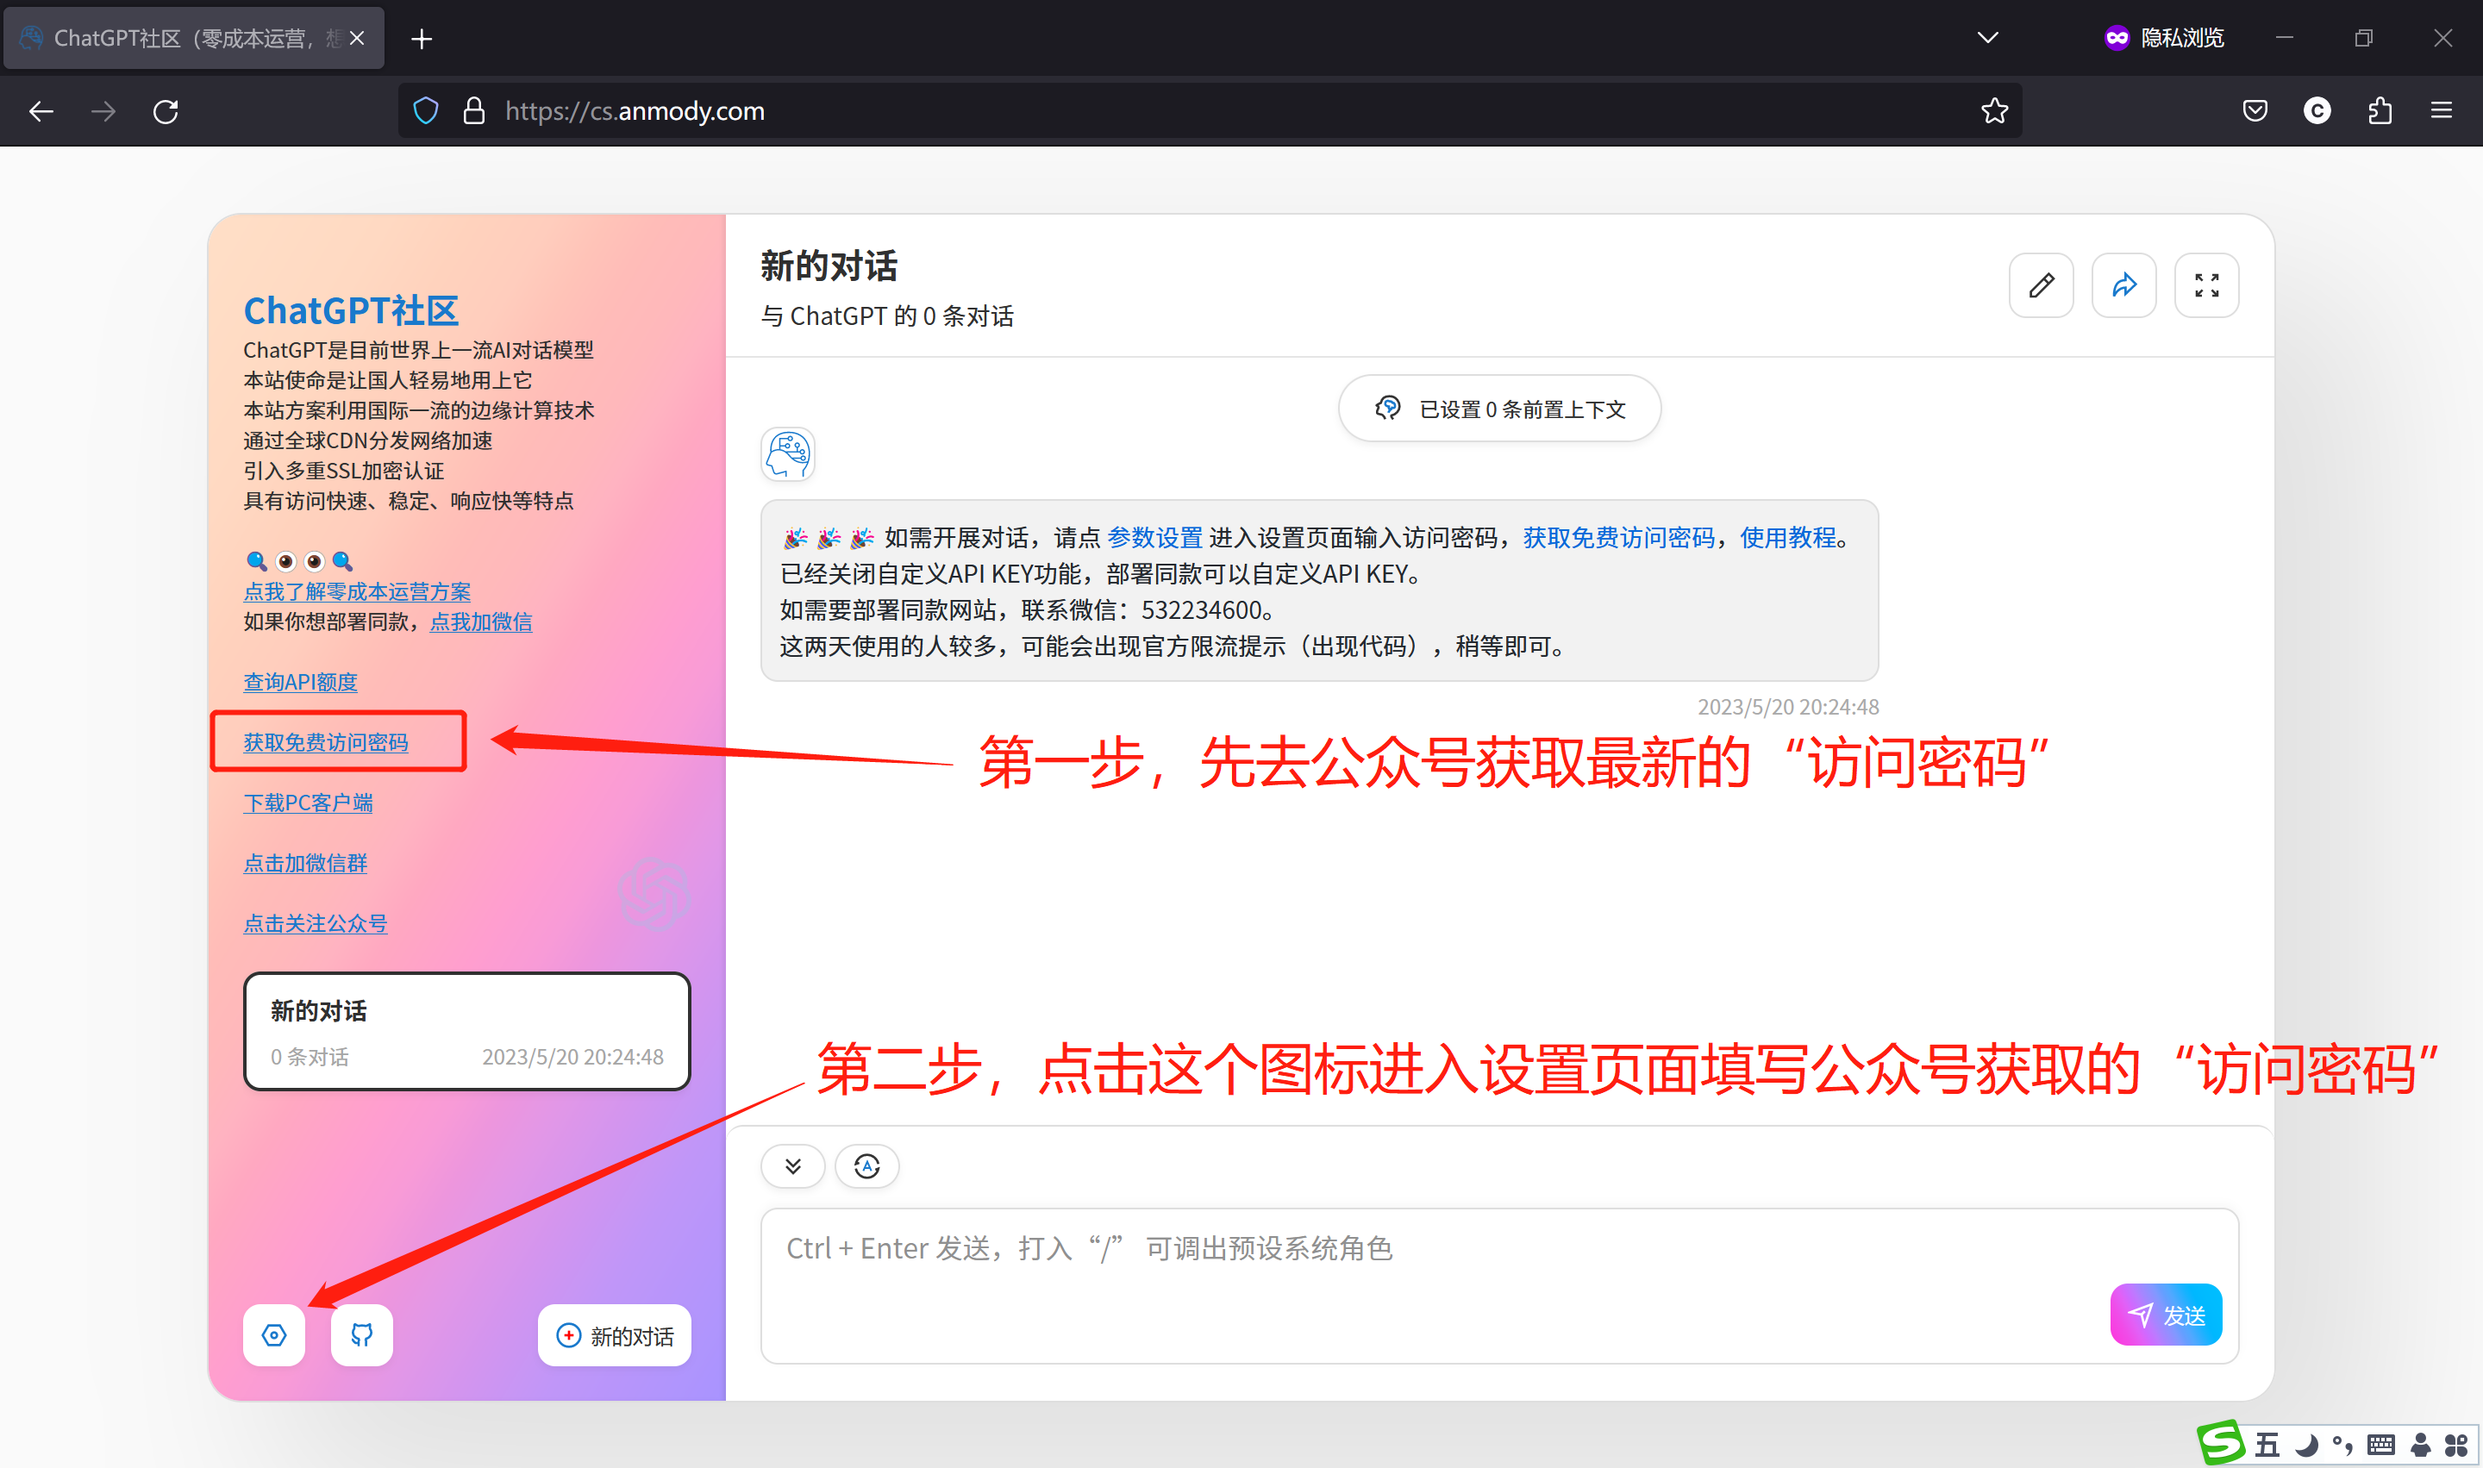This screenshot has width=2483, height=1468.
Task: Open 已设置 0 条前置上下文 context prompt pill
Action: pos(1498,409)
